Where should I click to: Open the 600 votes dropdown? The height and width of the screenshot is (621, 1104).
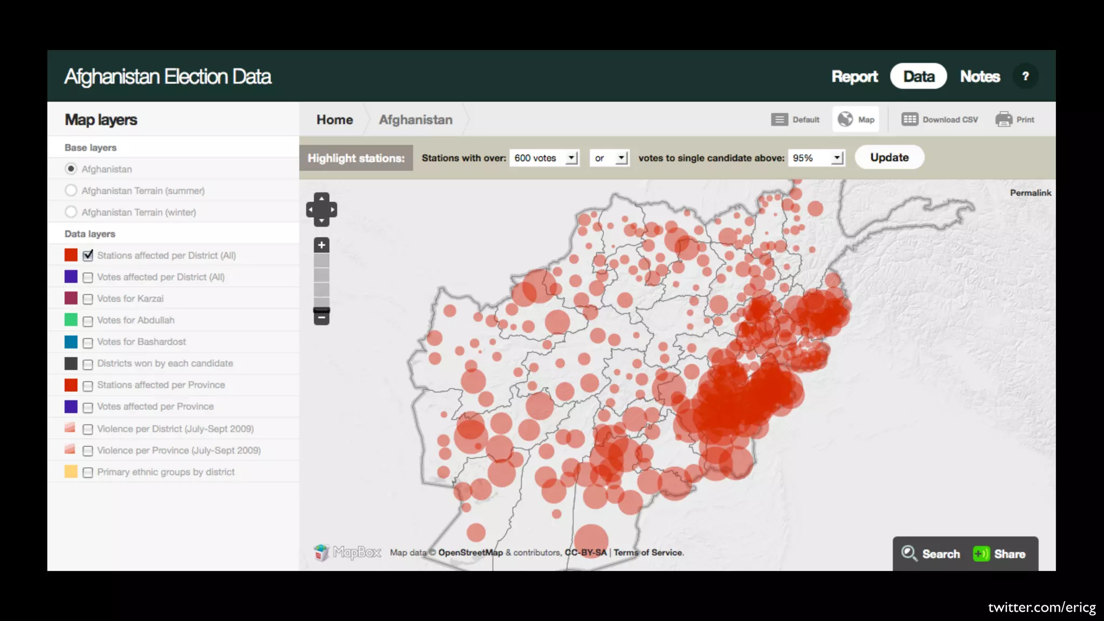[544, 158]
